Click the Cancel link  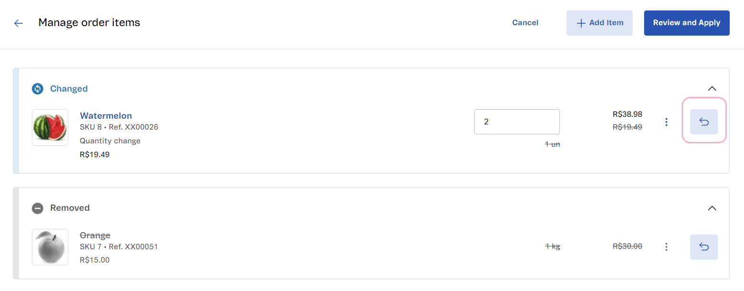tap(525, 22)
